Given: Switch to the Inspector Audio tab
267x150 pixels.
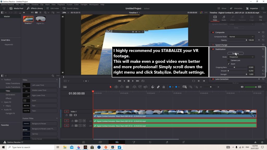Looking at the screenshot, I should click(224, 18).
